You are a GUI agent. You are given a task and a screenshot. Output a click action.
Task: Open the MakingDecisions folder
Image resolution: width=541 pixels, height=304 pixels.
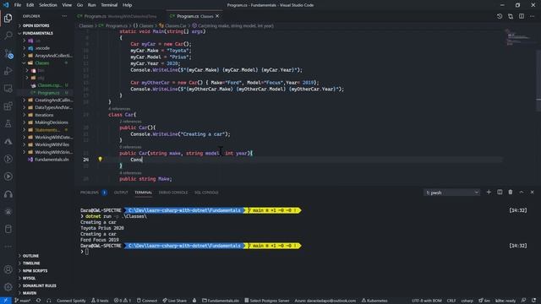pyautogui.click(x=52, y=122)
